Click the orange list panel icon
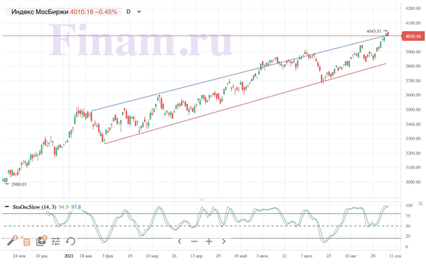Viewport: 426px width, 265px height. [26, 242]
